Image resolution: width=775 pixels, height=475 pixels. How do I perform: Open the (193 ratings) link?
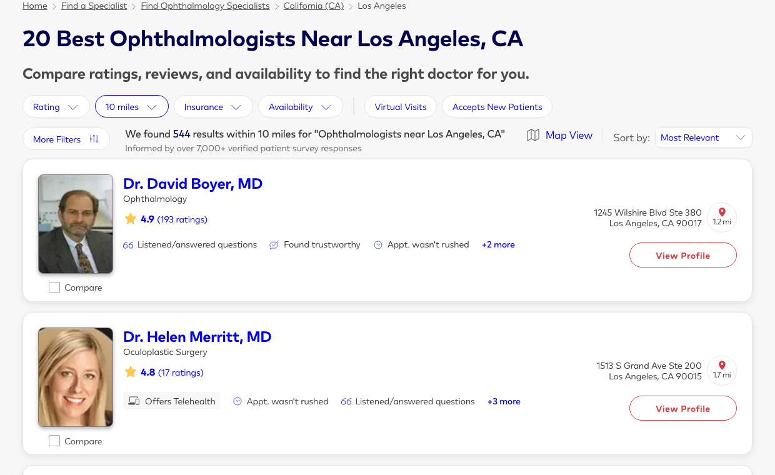182,219
